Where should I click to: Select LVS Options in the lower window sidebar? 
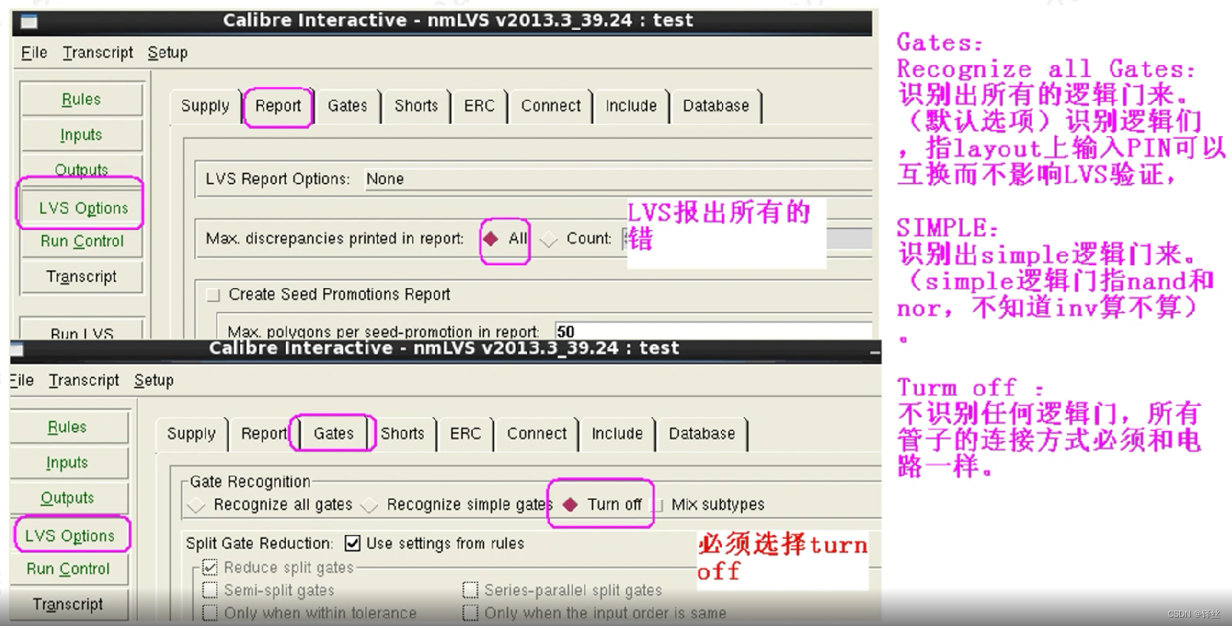pos(70,536)
